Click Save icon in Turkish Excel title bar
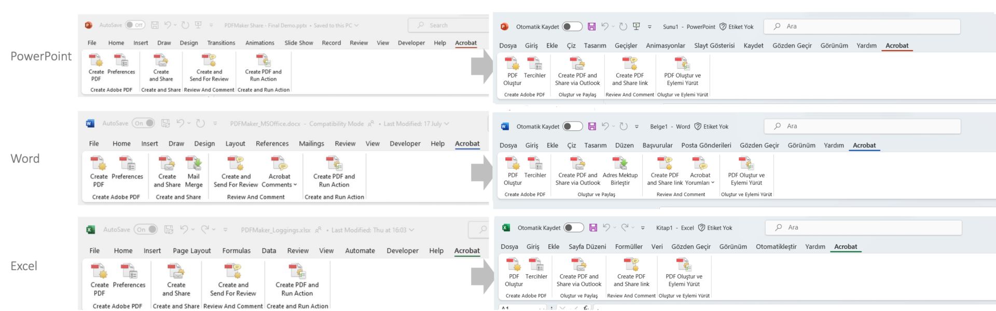The image size is (996, 311). (593, 227)
